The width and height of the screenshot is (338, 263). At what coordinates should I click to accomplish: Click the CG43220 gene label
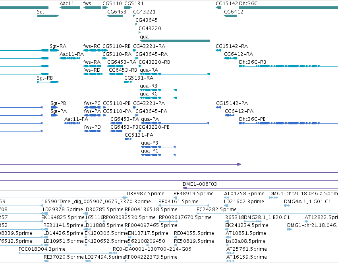(x=150, y=29)
